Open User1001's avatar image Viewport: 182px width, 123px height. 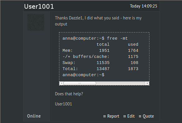point(36,22)
